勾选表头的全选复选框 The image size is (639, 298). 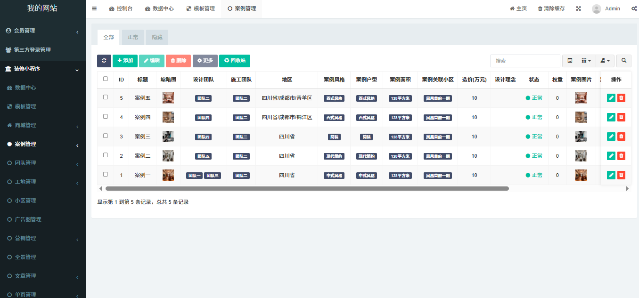point(106,79)
